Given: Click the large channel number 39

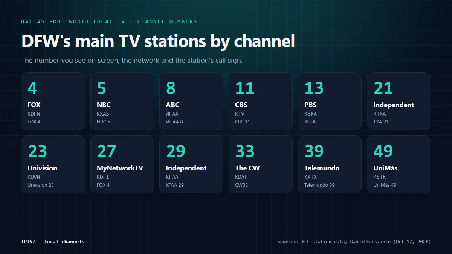Looking at the screenshot, I should [x=314, y=151].
